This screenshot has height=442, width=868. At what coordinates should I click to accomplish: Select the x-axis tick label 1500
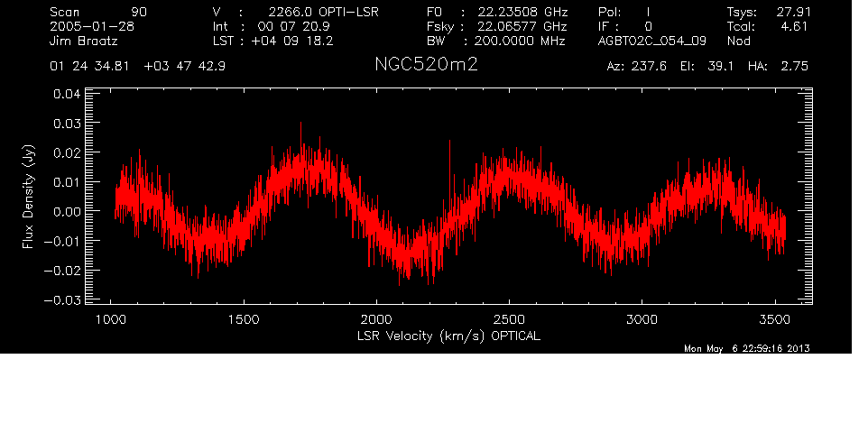[244, 319]
